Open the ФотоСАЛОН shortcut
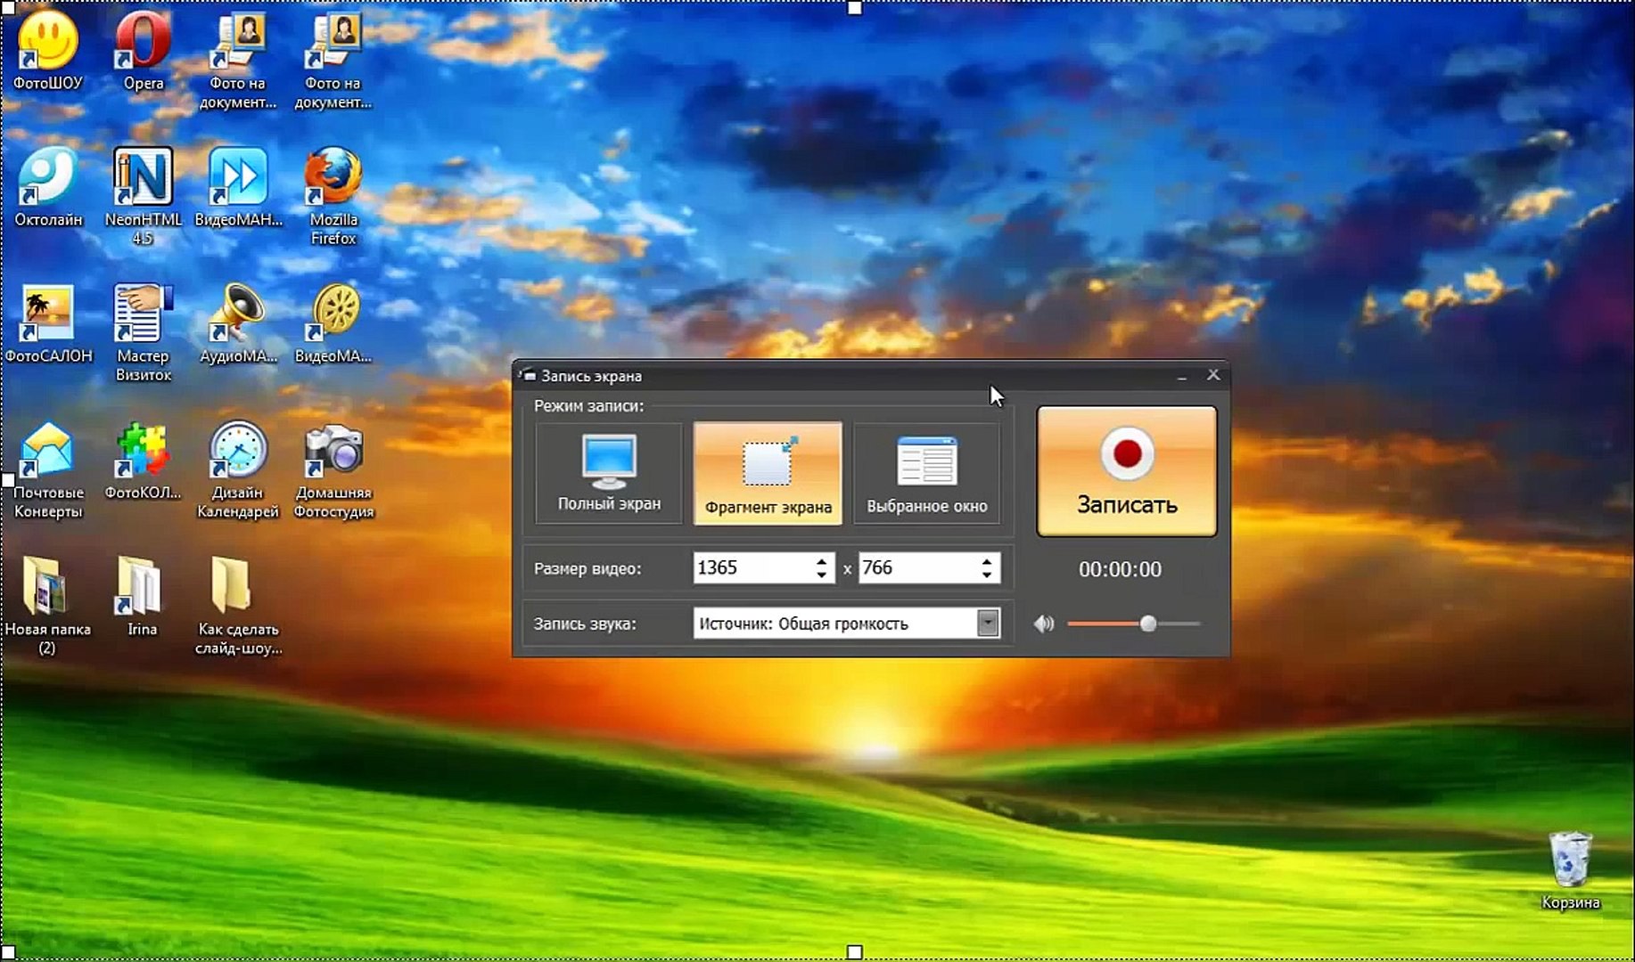This screenshot has width=1635, height=962. (48, 324)
